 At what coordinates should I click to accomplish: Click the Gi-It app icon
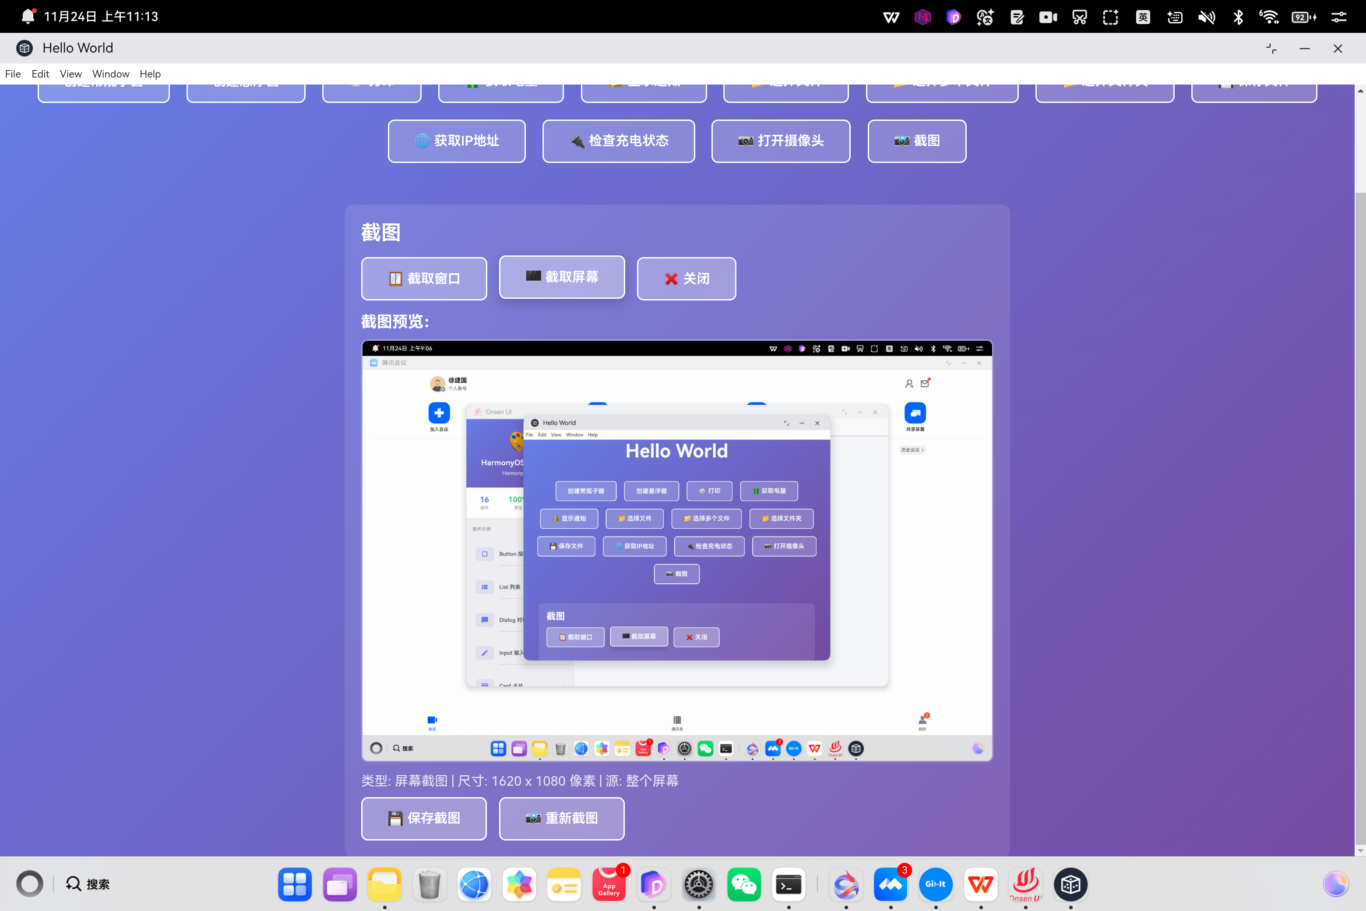(x=935, y=884)
